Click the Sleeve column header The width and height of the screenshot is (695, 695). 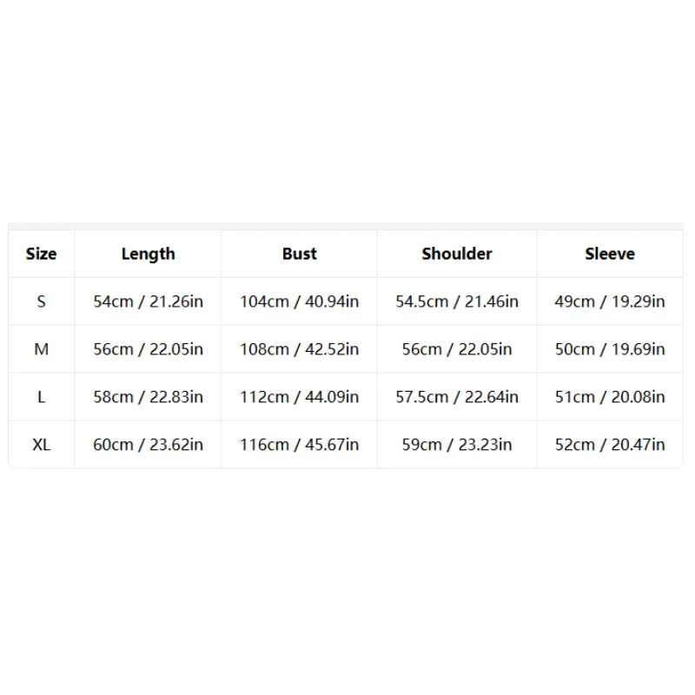coord(610,254)
